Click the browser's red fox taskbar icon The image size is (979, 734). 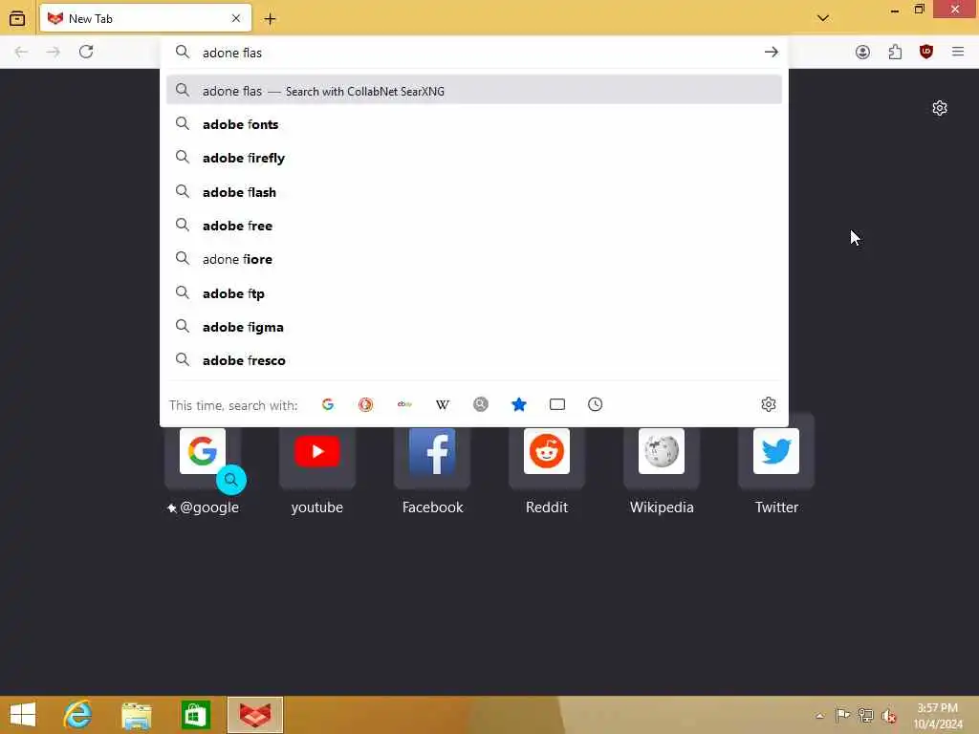coord(255,715)
